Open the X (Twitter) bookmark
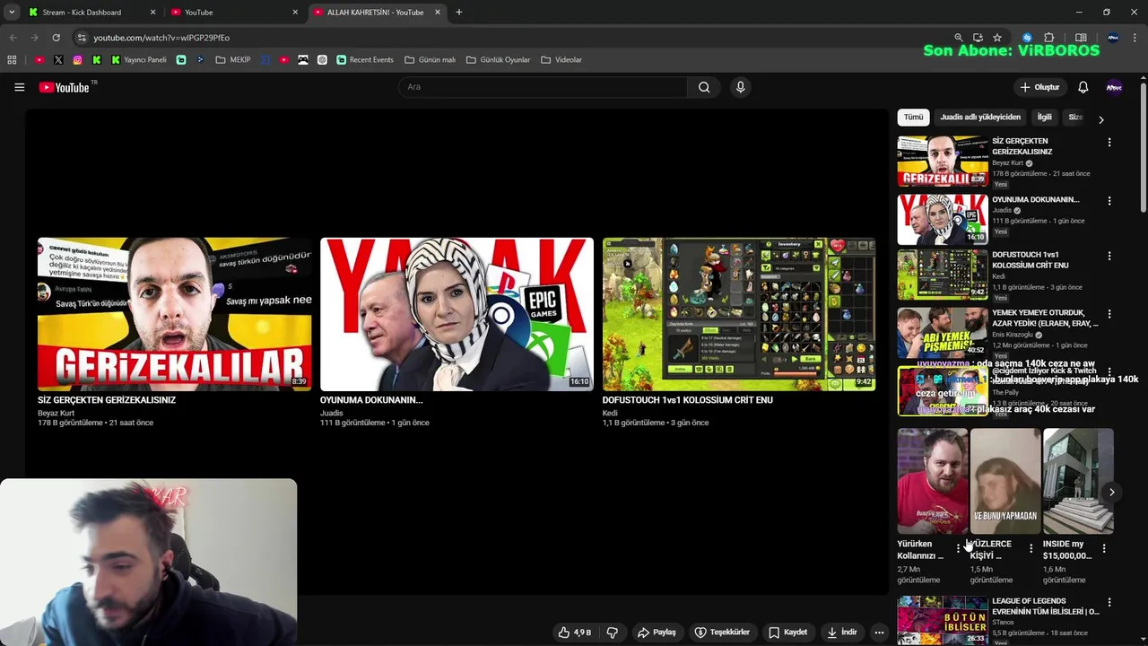This screenshot has height=646, width=1148. 58,60
